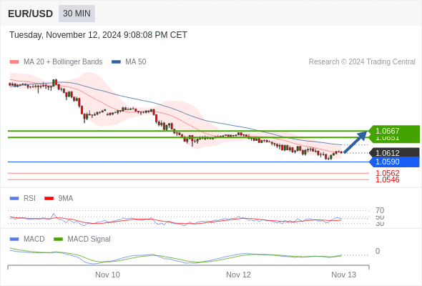Click the Nov 13 date axis label
This screenshot has width=422, height=286.
tap(344, 275)
